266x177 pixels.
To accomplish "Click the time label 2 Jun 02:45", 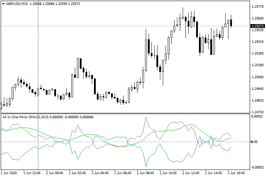I will pos(77,173).
